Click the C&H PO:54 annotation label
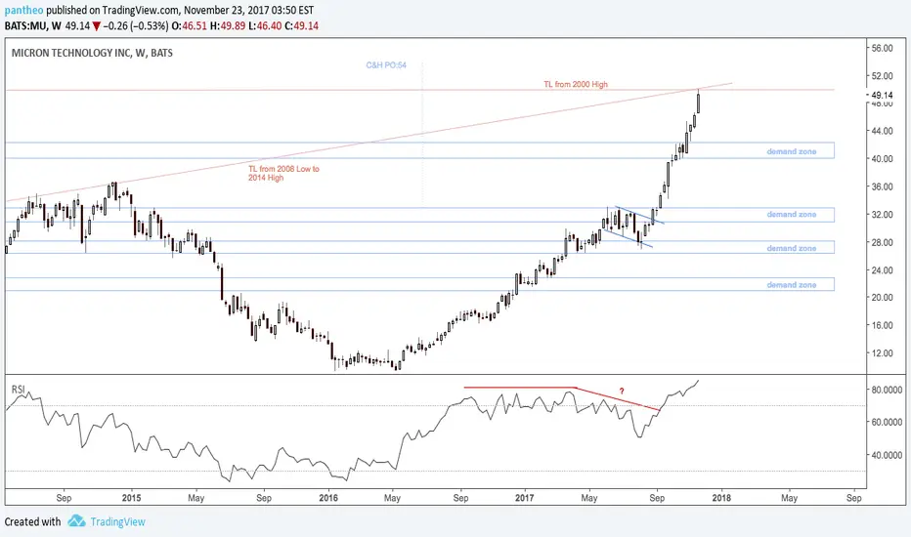The height and width of the screenshot is (537, 911). 386,65
